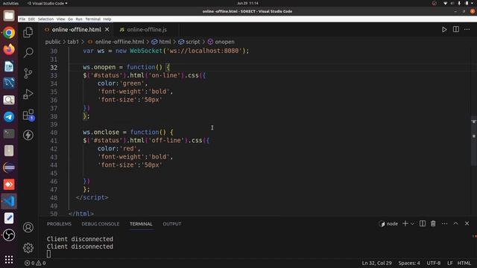Screen dimensions: 477x268
Task: Open the Activities overview
Action: point(10,3)
